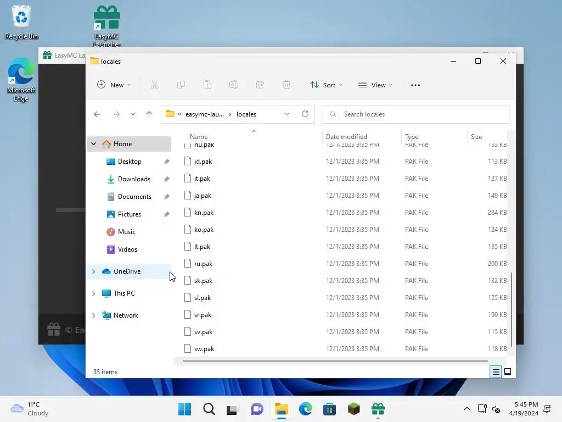Click the Delete trash icon

click(x=286, y=85)
